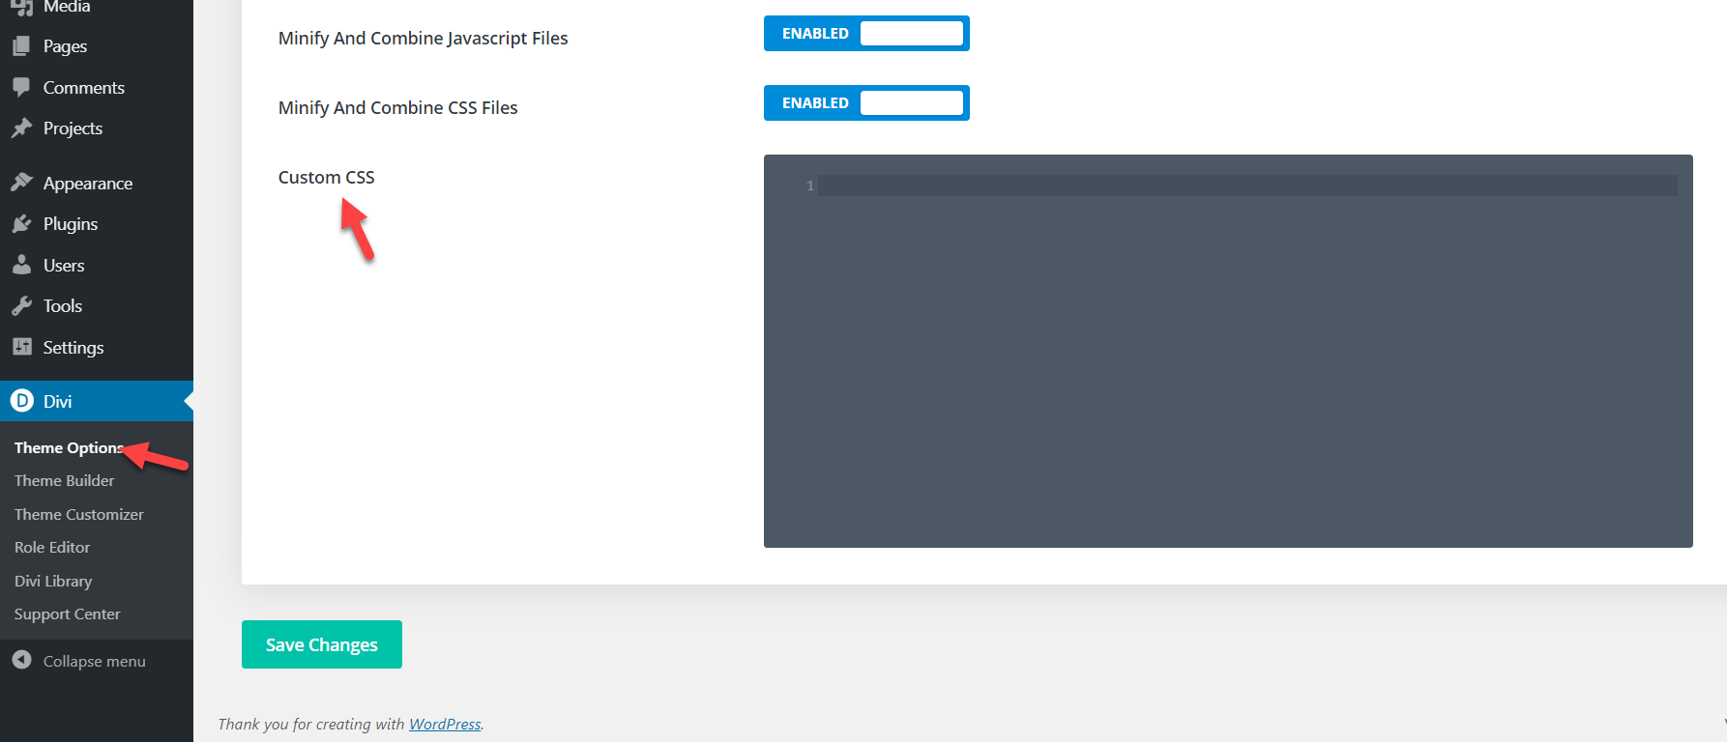
Task: Open Theme Options submenu item
Action: [x=69, y=447]
